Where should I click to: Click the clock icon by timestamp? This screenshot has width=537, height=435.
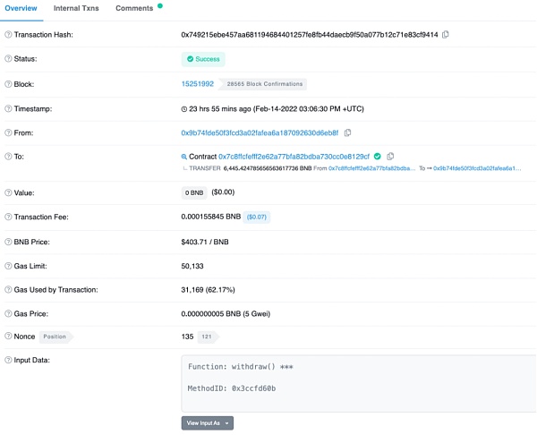pyautogui.click(x=183, y=109)
